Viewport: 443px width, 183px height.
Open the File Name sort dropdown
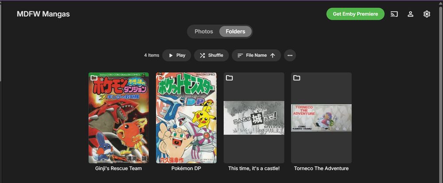256,55
